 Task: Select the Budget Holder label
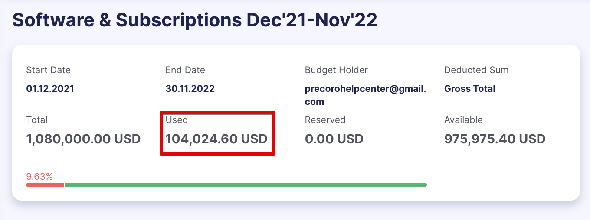[x=336, y=70]
